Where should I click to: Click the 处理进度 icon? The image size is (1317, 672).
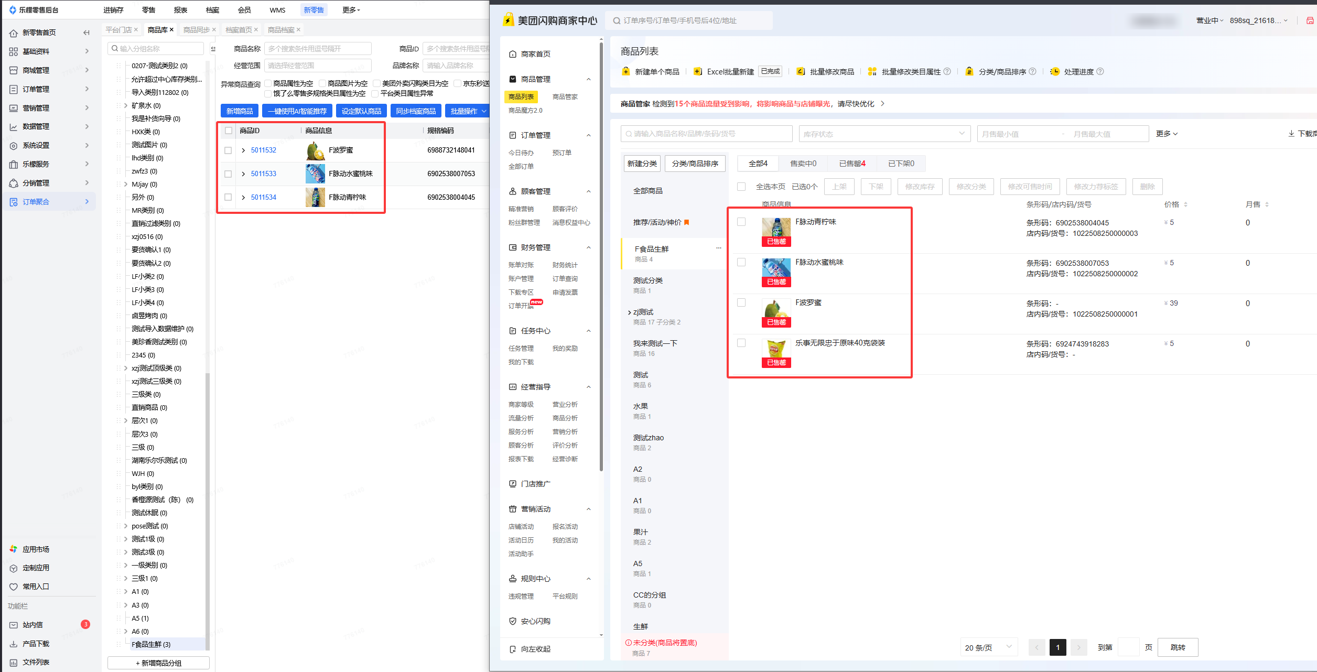[x=1055, y=71]
